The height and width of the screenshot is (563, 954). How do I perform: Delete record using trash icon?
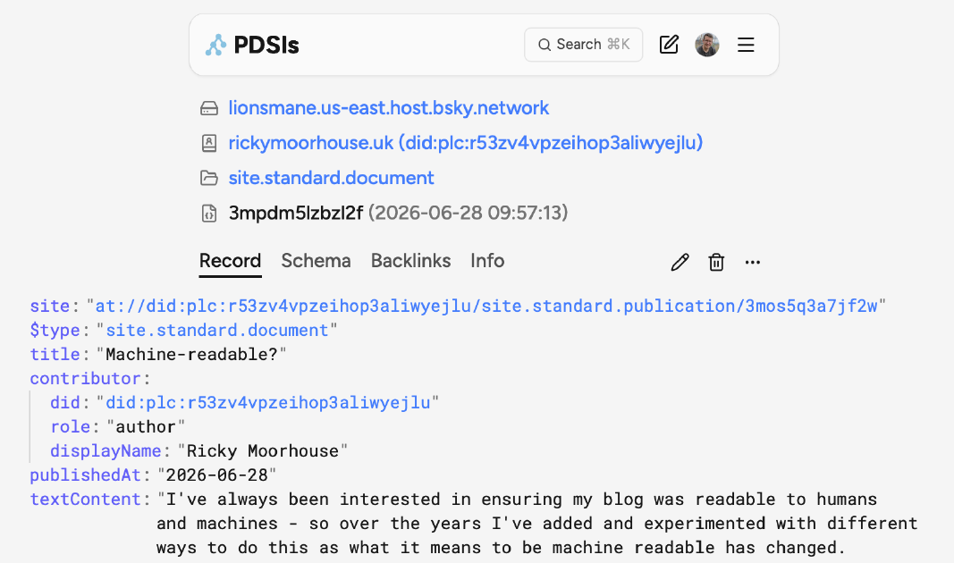(x=716, y=262)
